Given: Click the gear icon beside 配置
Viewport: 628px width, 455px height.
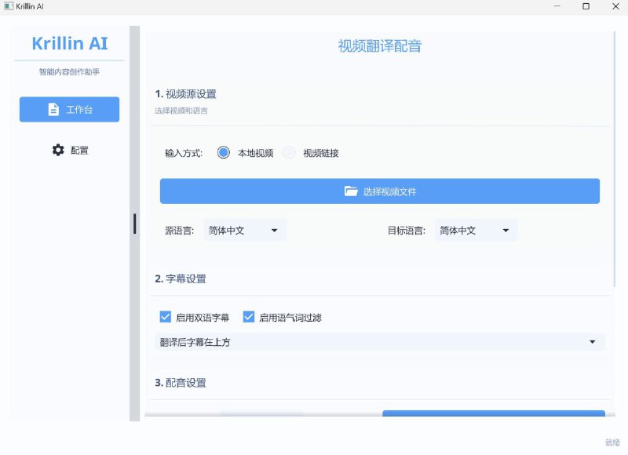Looking at the screenshot, I should coord(58,150).
